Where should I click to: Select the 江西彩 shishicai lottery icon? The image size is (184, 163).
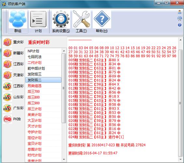pos(7,64)
